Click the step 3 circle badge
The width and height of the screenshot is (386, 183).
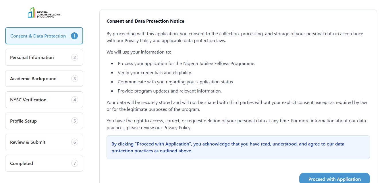(75, 78)
